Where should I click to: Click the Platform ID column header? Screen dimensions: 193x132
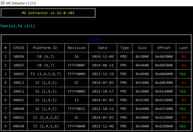(x=45, y=48)
